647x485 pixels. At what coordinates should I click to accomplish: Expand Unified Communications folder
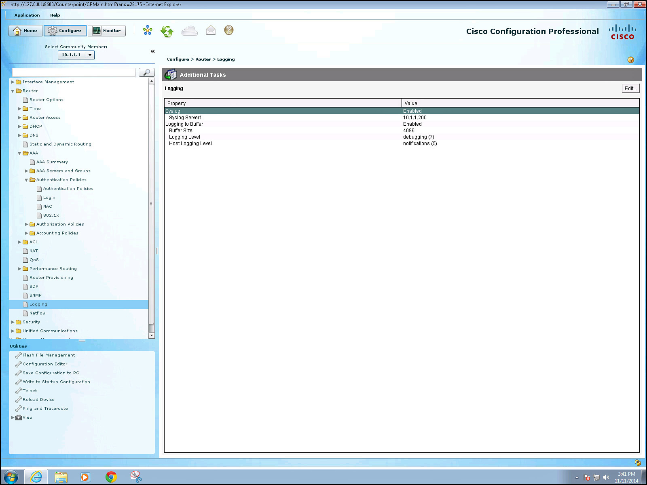(13, 331)
